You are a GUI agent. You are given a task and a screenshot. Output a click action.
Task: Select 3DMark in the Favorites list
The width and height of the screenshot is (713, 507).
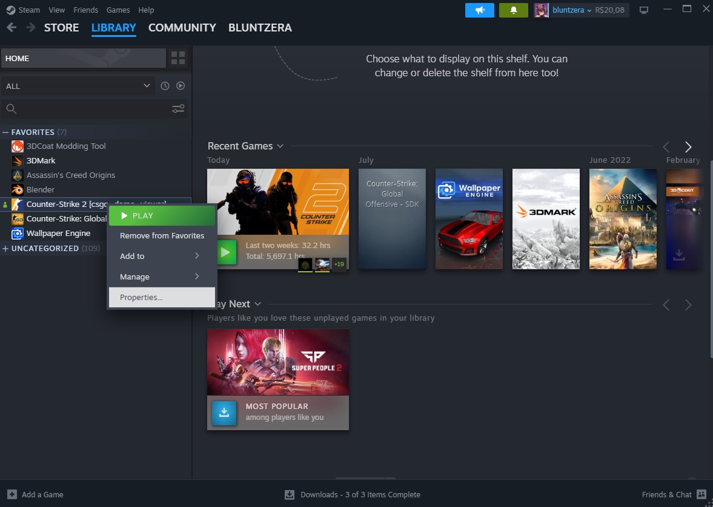click(41, 161)
